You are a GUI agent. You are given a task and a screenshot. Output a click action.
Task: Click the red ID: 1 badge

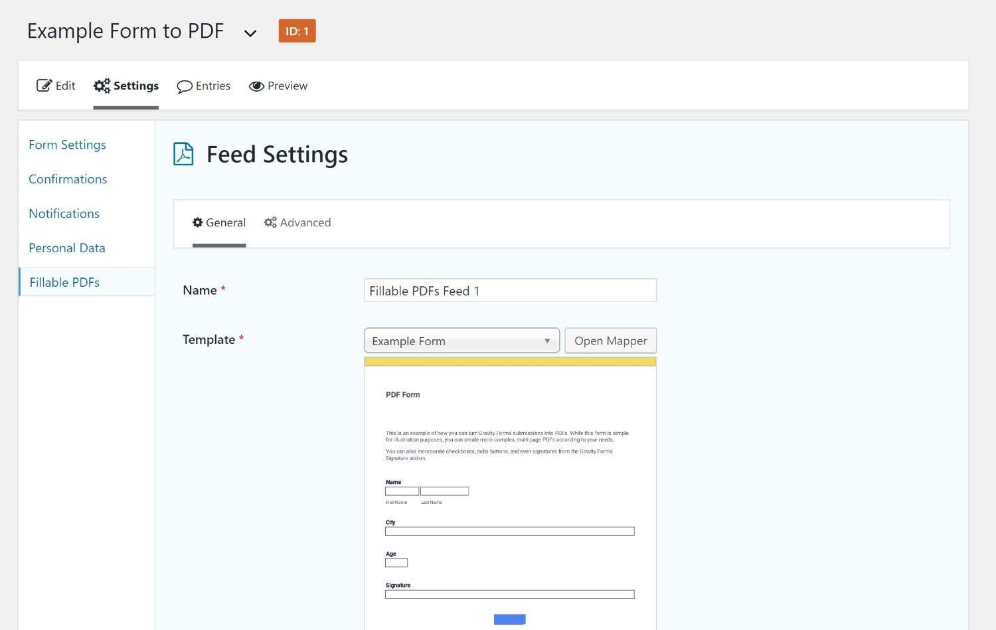297,31
